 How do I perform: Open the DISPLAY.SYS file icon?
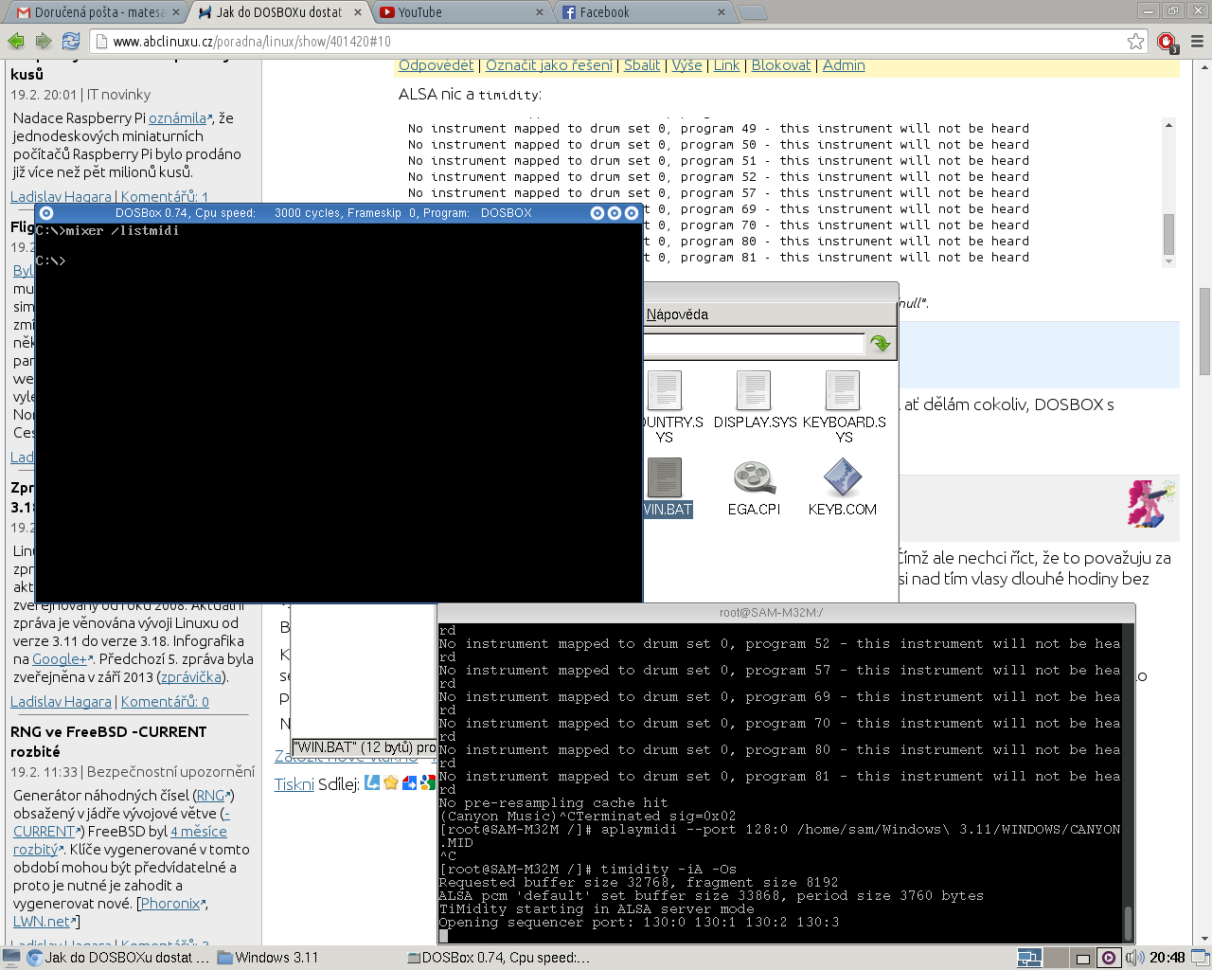(x=754, y=400)
